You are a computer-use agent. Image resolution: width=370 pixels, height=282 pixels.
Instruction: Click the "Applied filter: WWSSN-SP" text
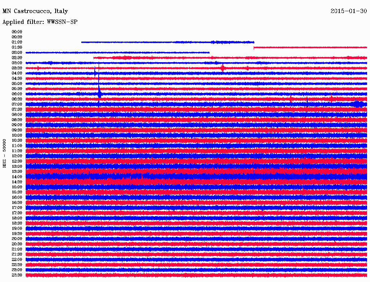[40, 22]
